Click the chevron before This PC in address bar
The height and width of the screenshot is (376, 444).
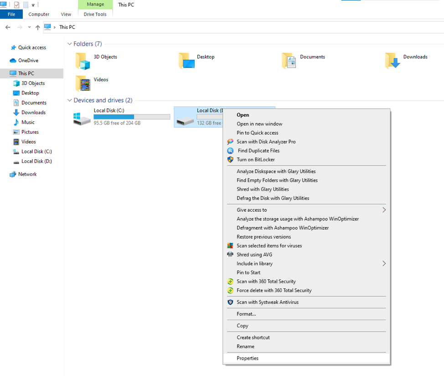pyautogui.click(x=55, y=27)
